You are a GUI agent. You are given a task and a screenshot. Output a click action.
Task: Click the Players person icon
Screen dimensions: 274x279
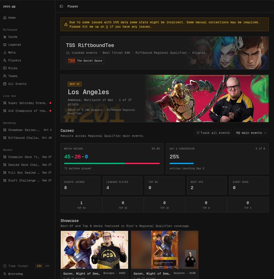coord(5,60)
